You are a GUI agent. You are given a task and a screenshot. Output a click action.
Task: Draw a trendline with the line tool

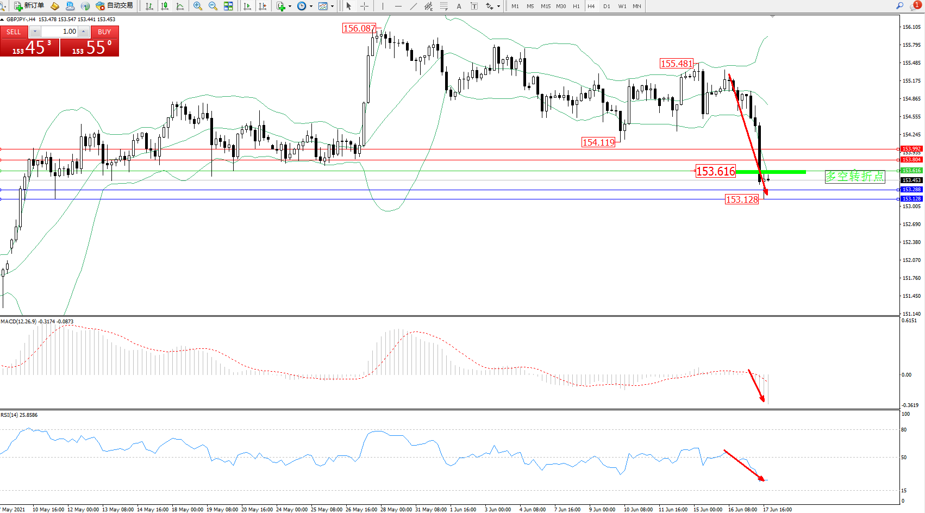pos(414,6)
